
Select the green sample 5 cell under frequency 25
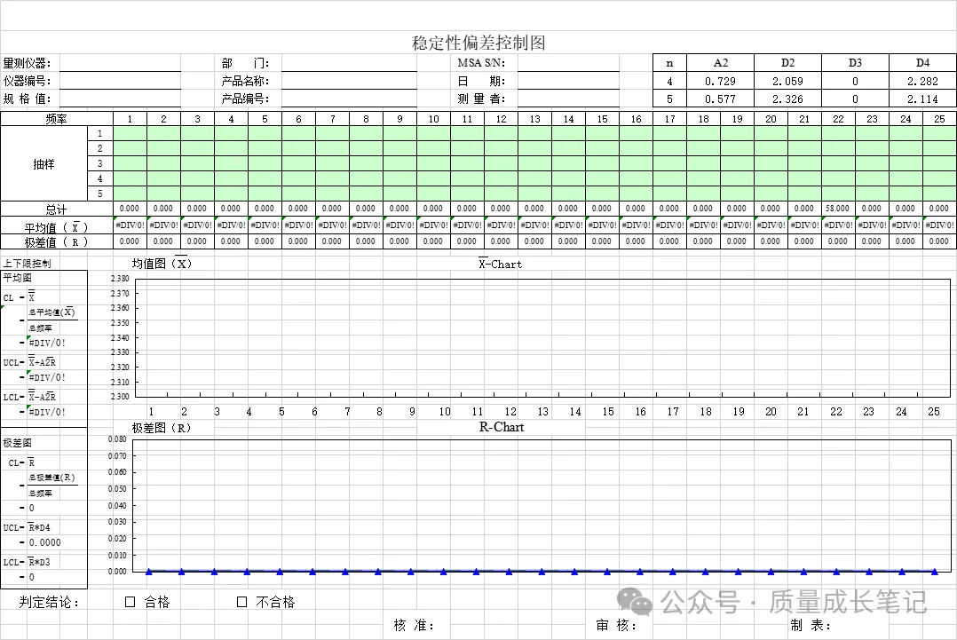939,194
